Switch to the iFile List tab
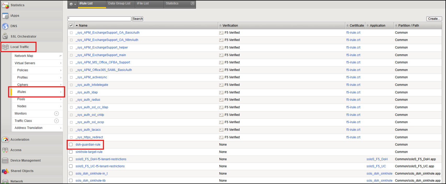This screenshot has width=446, height=184. (x=149, y=4)
